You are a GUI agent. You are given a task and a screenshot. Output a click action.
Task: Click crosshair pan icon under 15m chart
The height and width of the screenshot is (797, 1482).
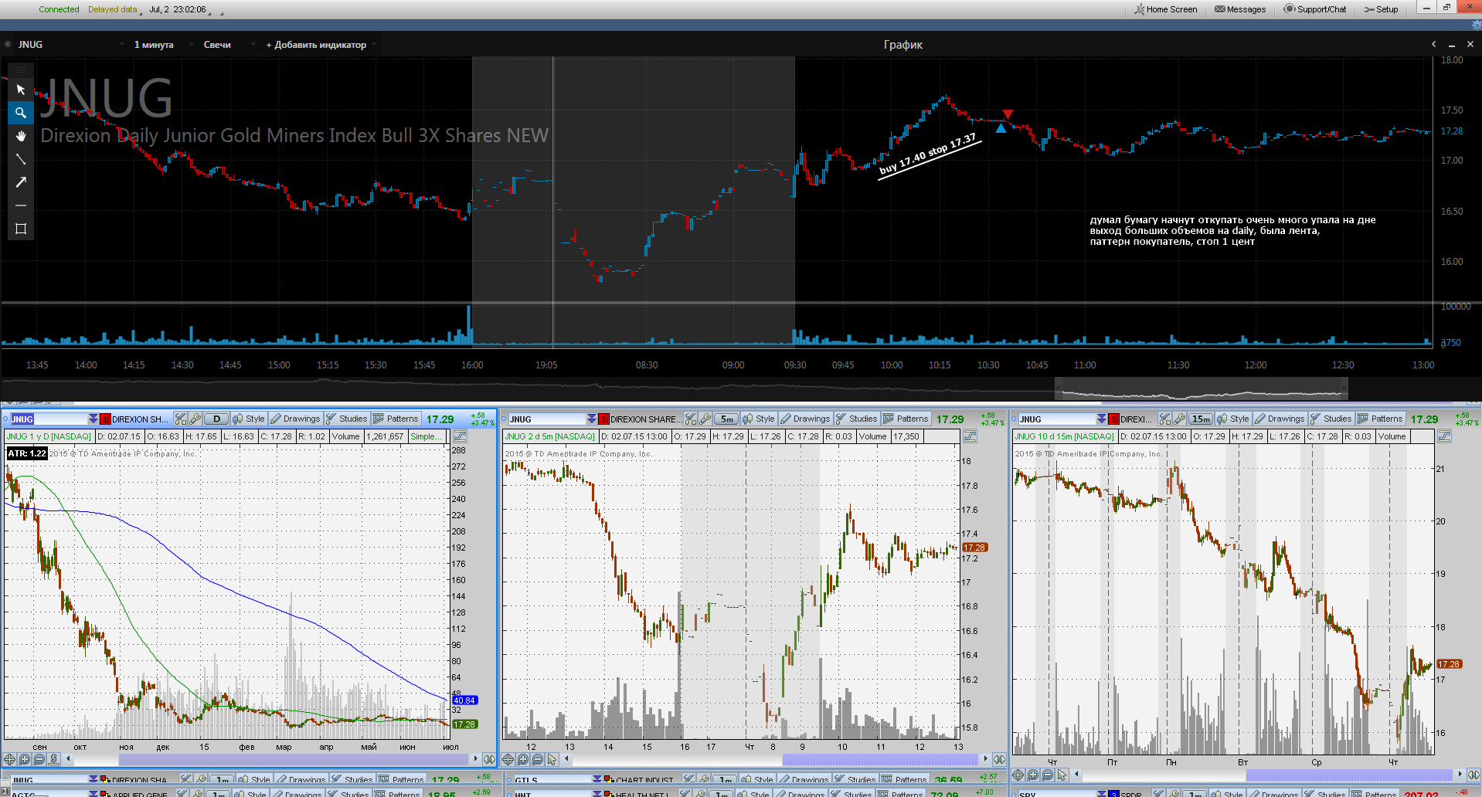tap(1018, 775)
